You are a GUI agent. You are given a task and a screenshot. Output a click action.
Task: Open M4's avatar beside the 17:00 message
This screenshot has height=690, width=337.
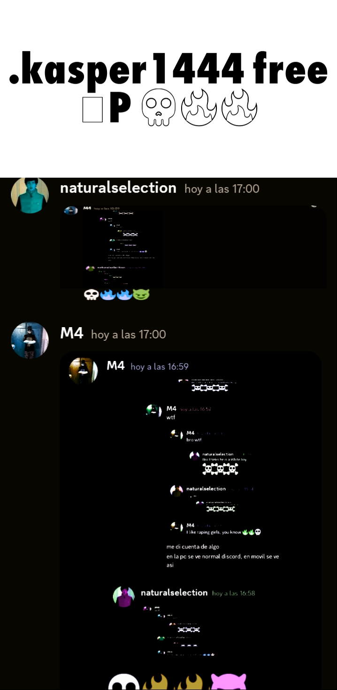(x=30, y=340)
